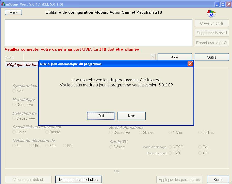232x184 pixels.
Task: Select 4:3 aspect ratio
Action: coord(200,153)
